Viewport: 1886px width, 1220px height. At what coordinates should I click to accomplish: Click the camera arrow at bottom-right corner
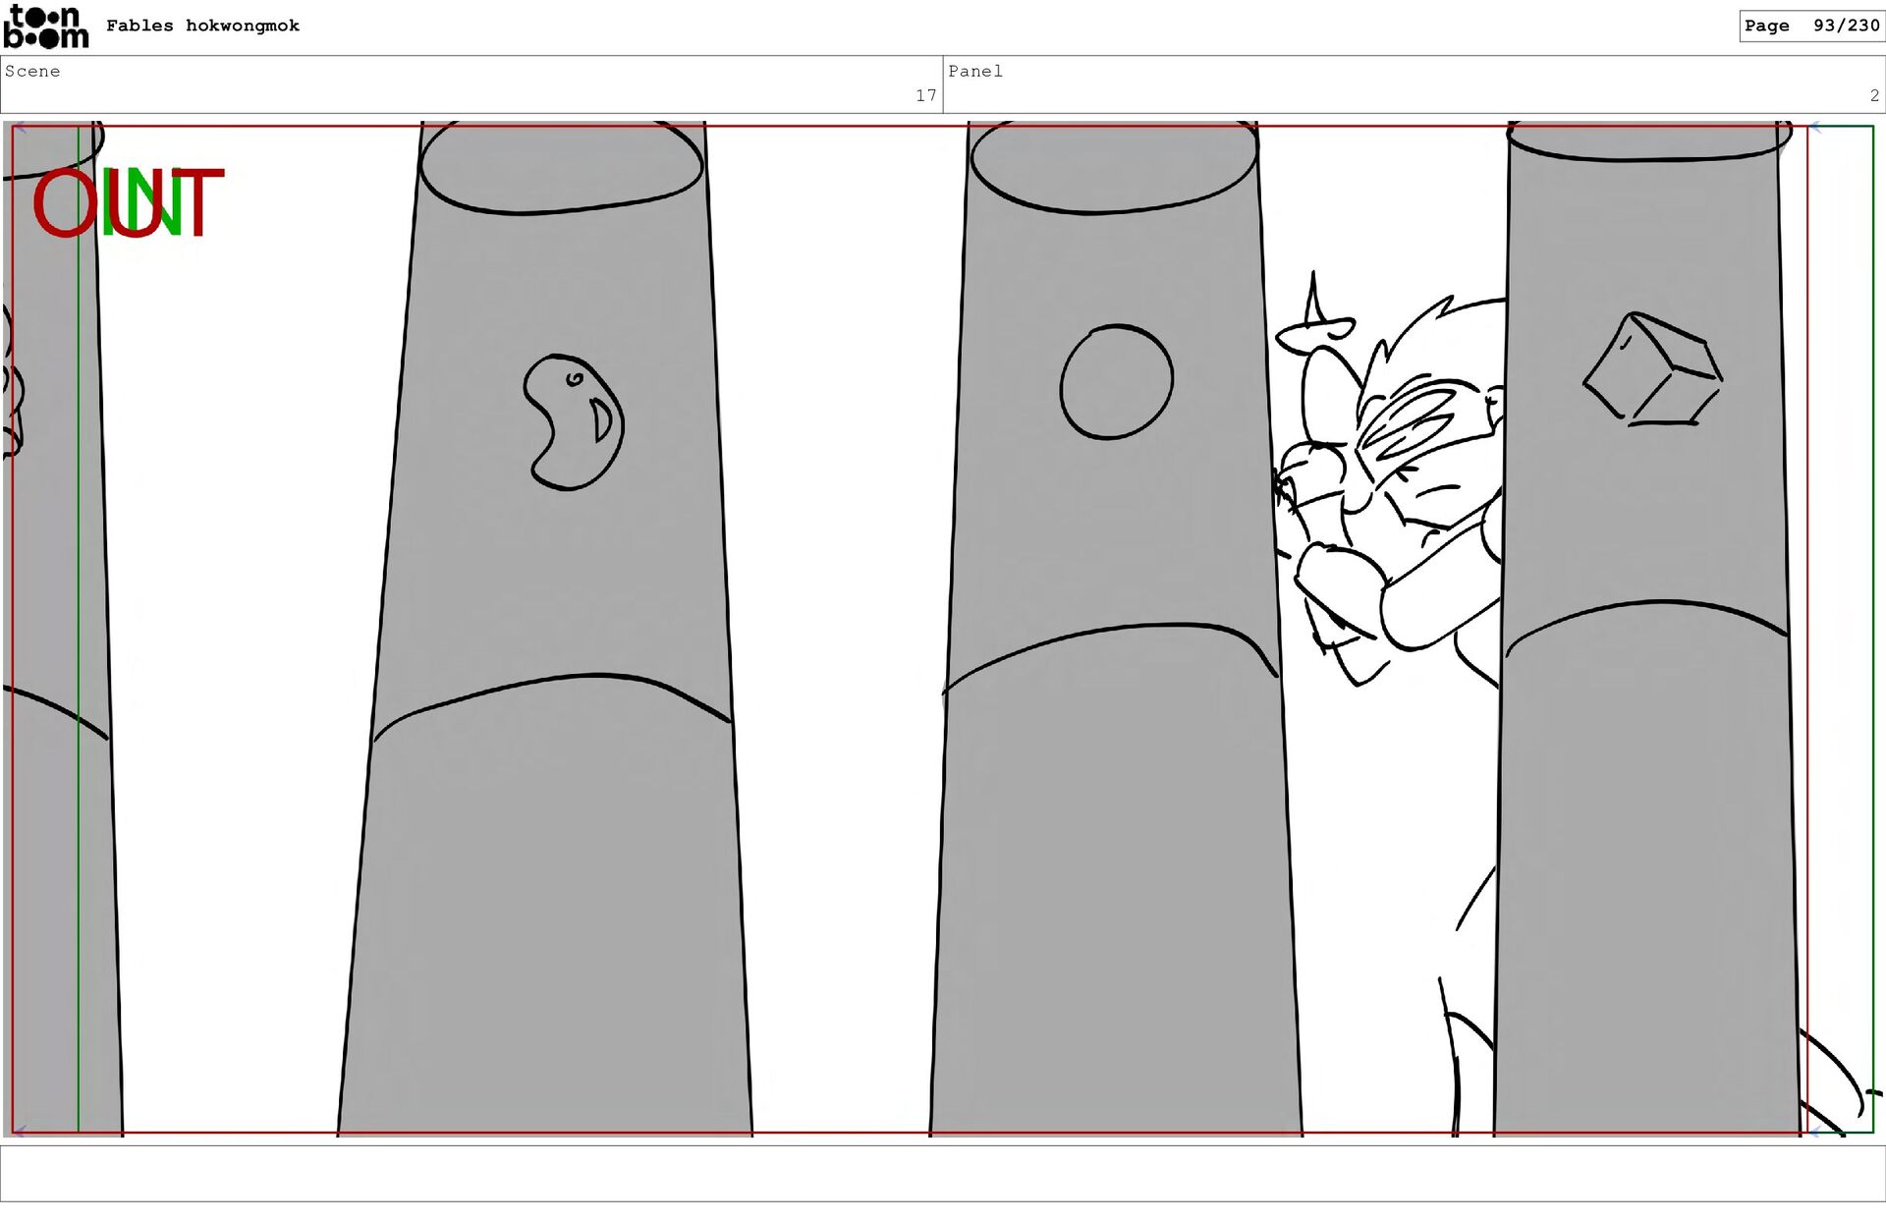(1816, 1132)
